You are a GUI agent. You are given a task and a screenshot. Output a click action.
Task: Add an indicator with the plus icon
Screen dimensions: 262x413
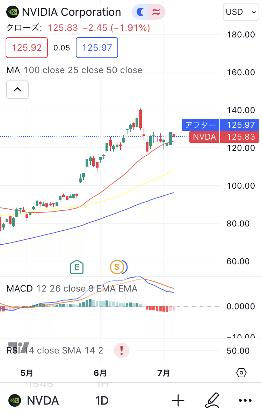178,401
